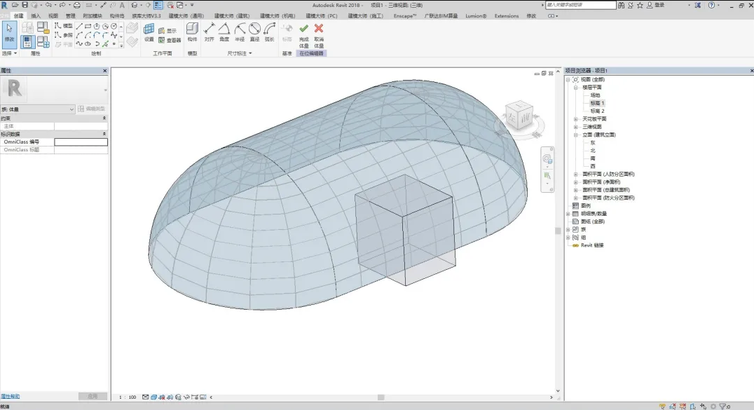This screenshot has width=754, height=410.
Task: Click the ViewCube in the 3D view
Action: [520, 116]
